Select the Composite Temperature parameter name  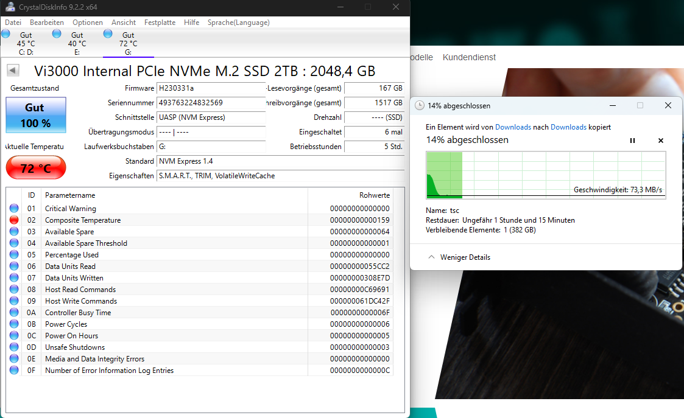click(83, 220)
